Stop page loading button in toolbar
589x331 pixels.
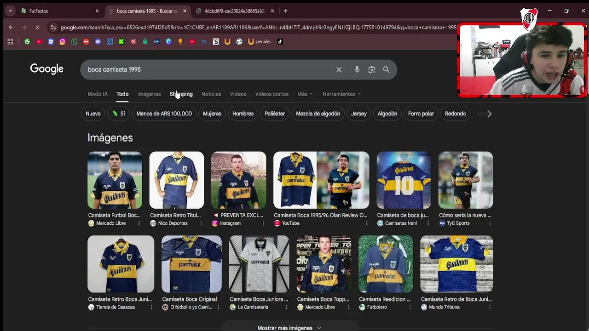(x=37, y=27)
